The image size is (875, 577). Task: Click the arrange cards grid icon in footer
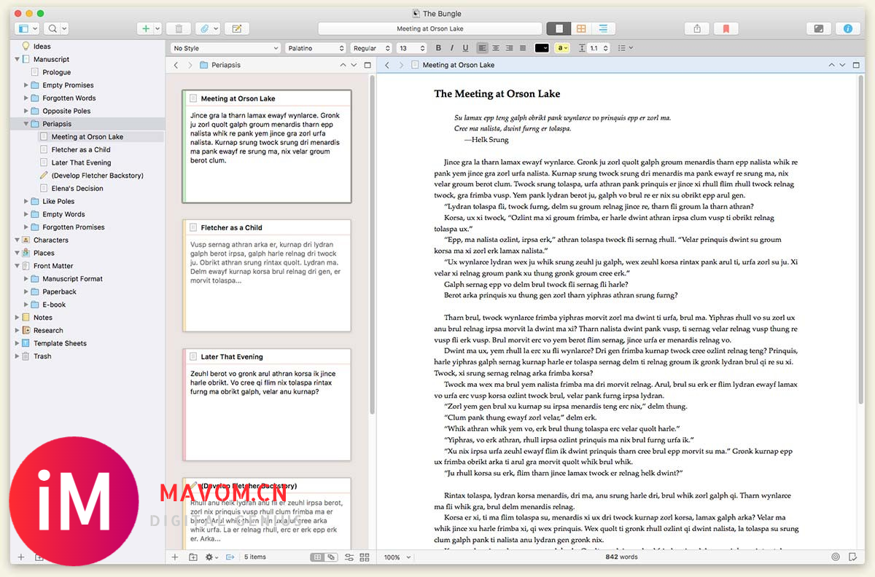(365, 557)
